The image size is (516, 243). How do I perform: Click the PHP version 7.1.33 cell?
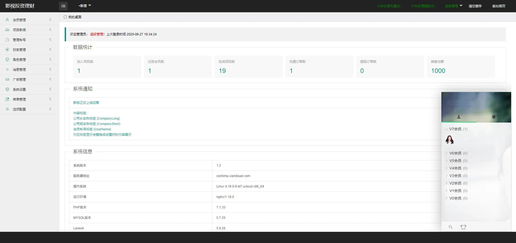click(x=221, y=207)
